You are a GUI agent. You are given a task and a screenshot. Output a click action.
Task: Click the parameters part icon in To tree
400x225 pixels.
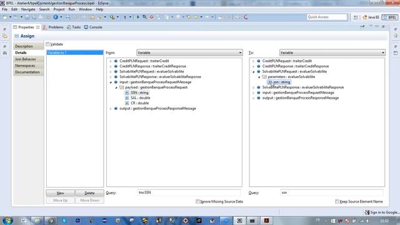[x=264, y=77]
